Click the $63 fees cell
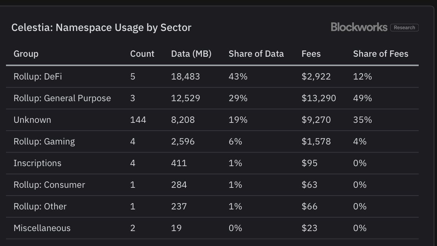 tap(310, 185)
